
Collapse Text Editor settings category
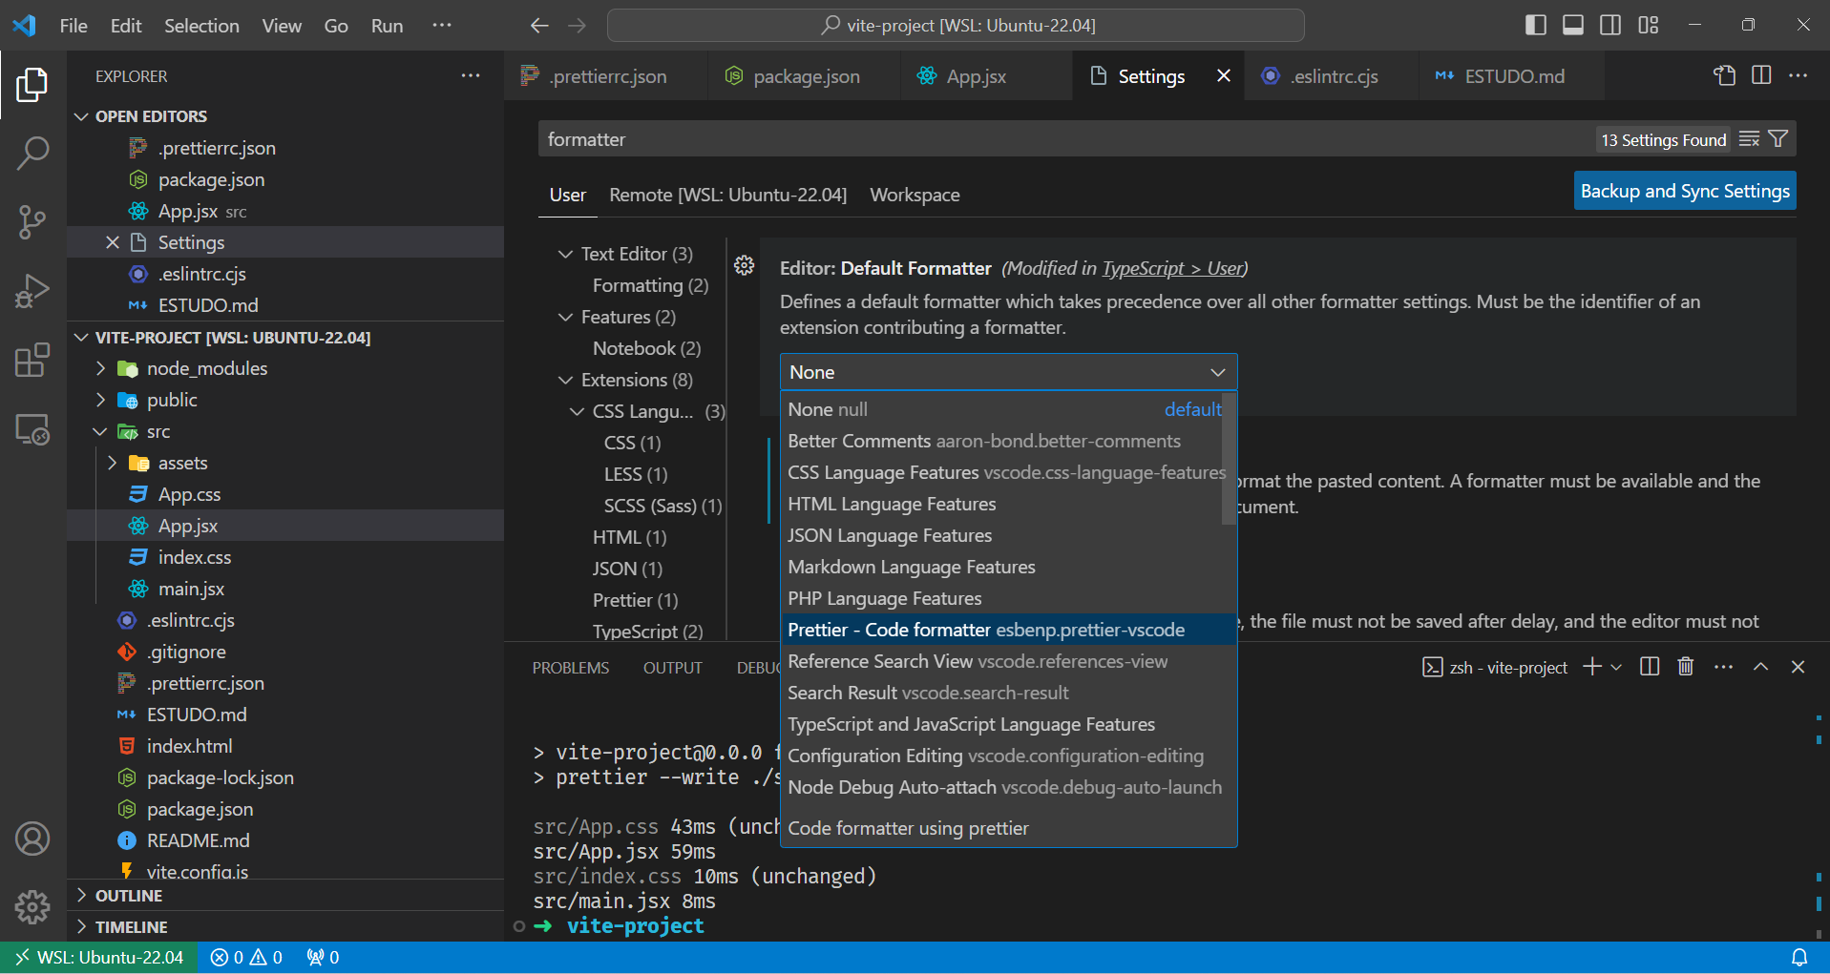click(565, 254)
